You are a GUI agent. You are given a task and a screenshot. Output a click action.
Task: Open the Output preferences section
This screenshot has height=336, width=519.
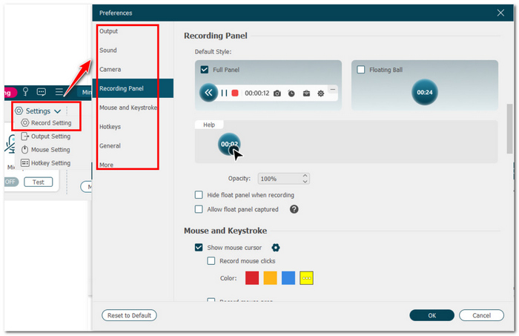[x=108, y=31]
